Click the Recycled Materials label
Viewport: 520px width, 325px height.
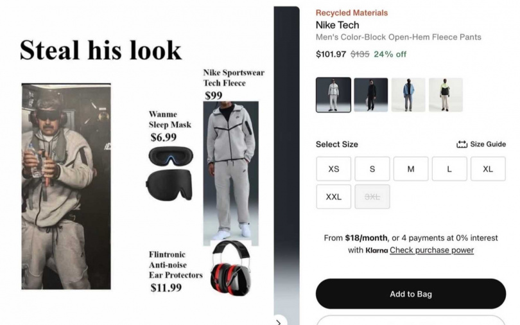[352, 13]
